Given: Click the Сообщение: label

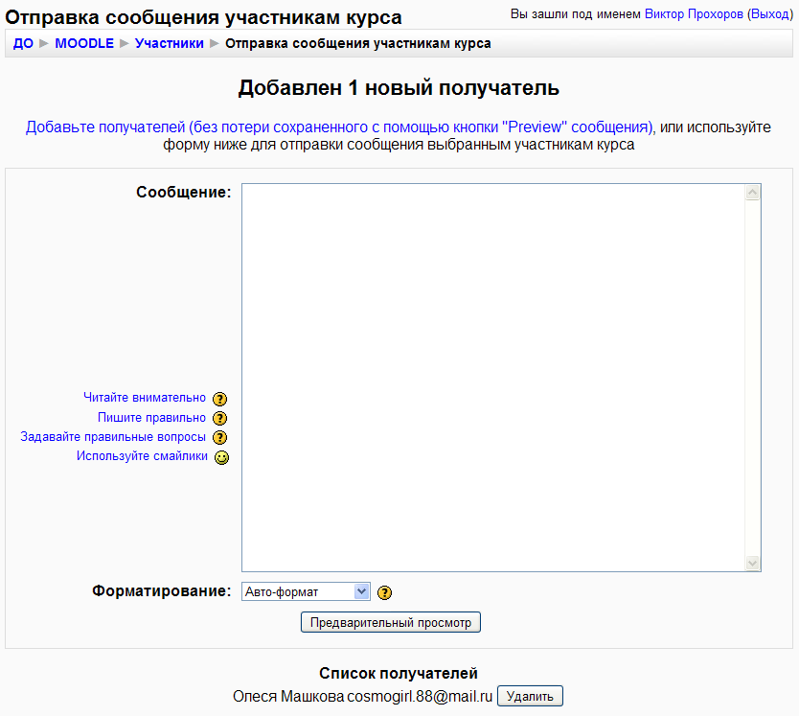Looking at the screenshot, I should click(x=183, y=192).
